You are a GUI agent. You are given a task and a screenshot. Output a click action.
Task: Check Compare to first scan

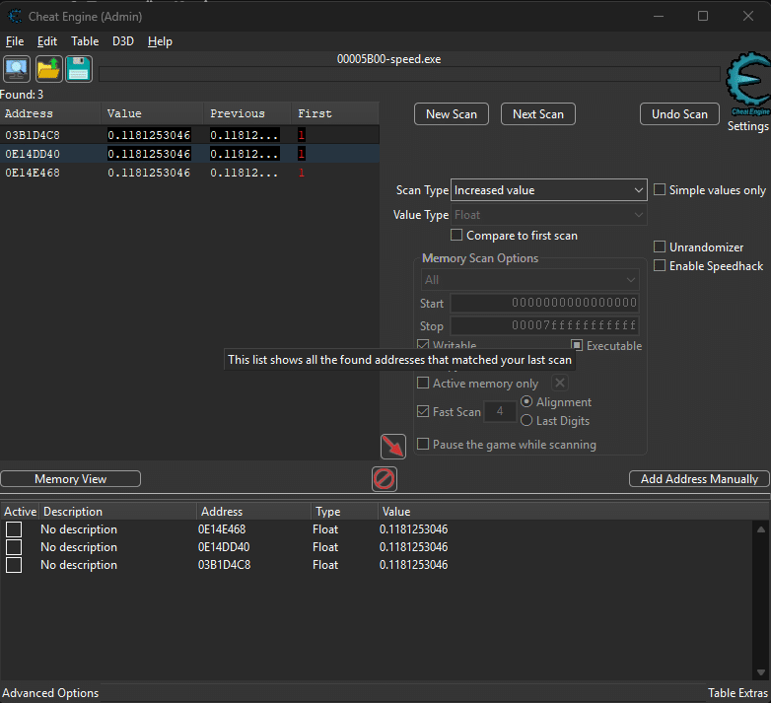point(456,236)
